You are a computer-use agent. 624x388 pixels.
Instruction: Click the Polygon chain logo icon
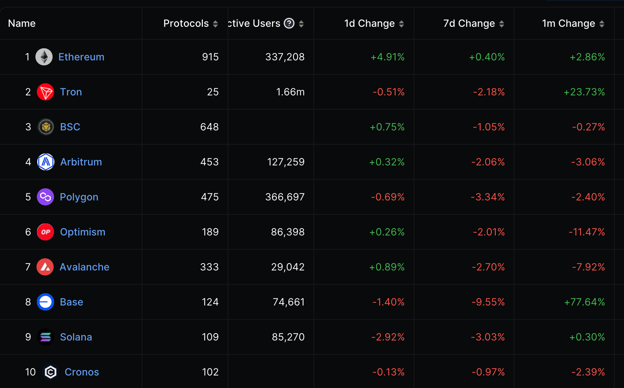(45, 197)
